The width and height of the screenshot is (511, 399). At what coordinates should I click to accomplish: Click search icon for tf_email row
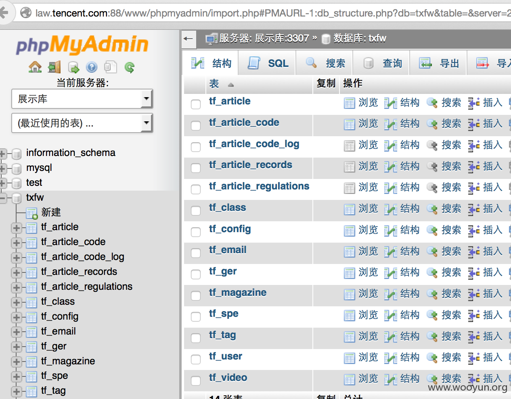(432, 252)
